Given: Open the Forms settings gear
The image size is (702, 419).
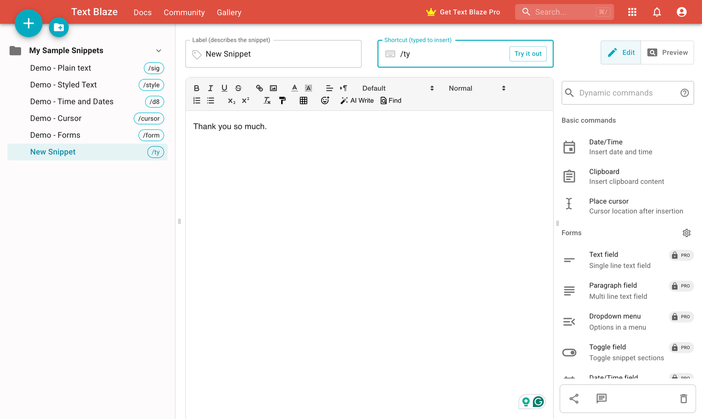Looking at the screenshot, I should (x=686, y=233).
